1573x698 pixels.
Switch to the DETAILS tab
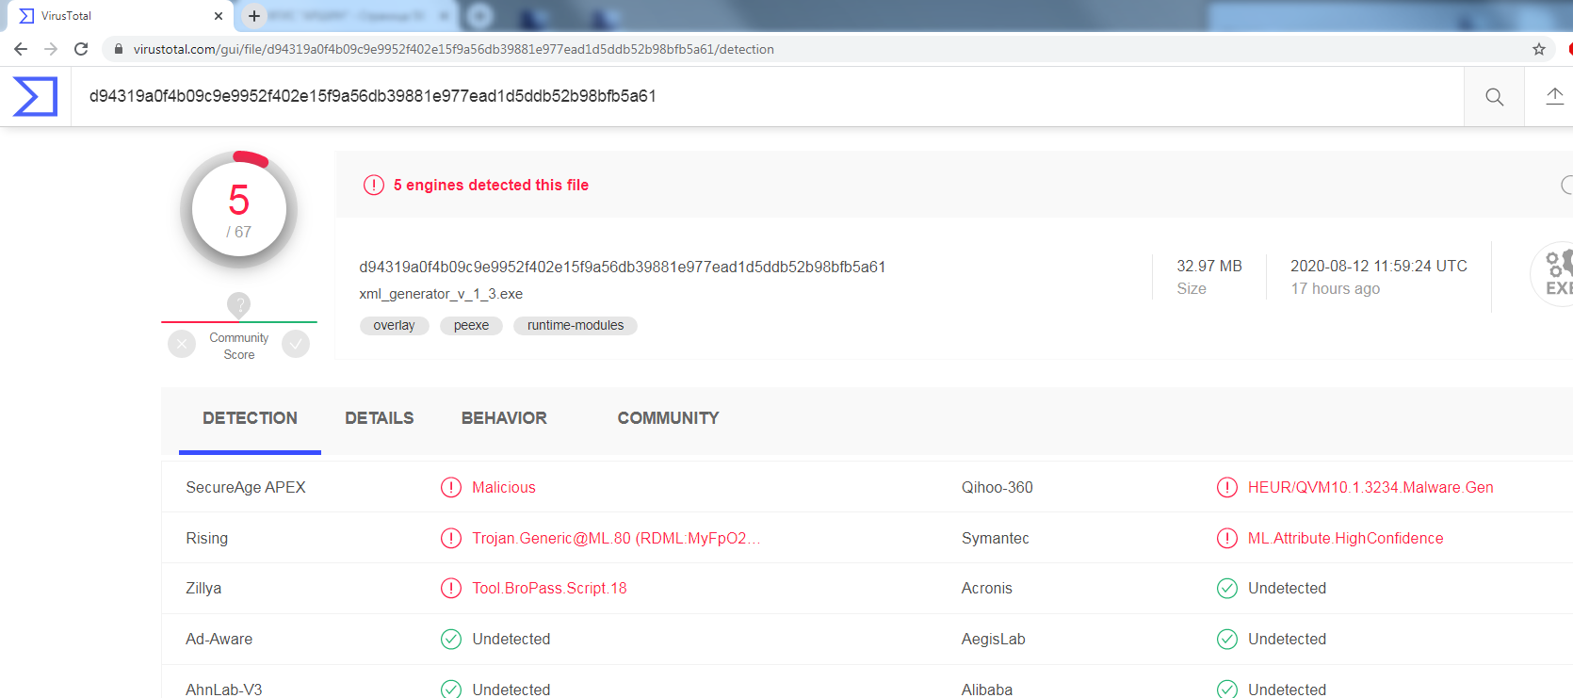(x=379, y=418)
